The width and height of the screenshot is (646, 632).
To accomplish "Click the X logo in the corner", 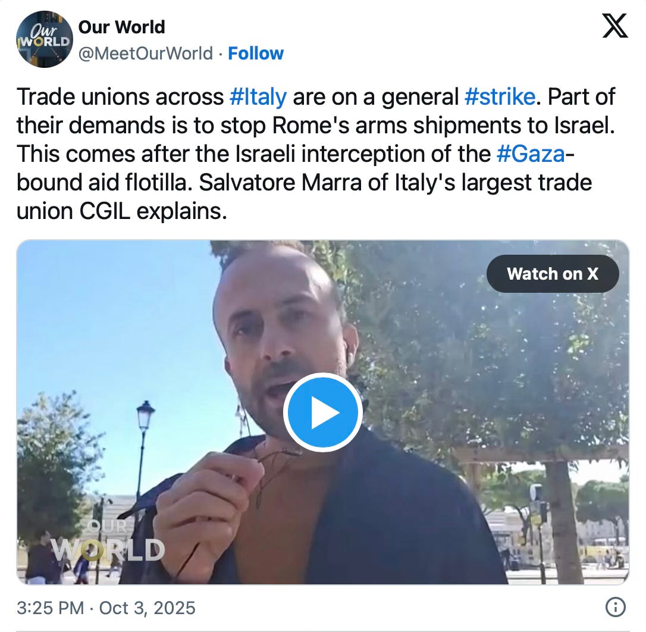I will coord(614,26).
